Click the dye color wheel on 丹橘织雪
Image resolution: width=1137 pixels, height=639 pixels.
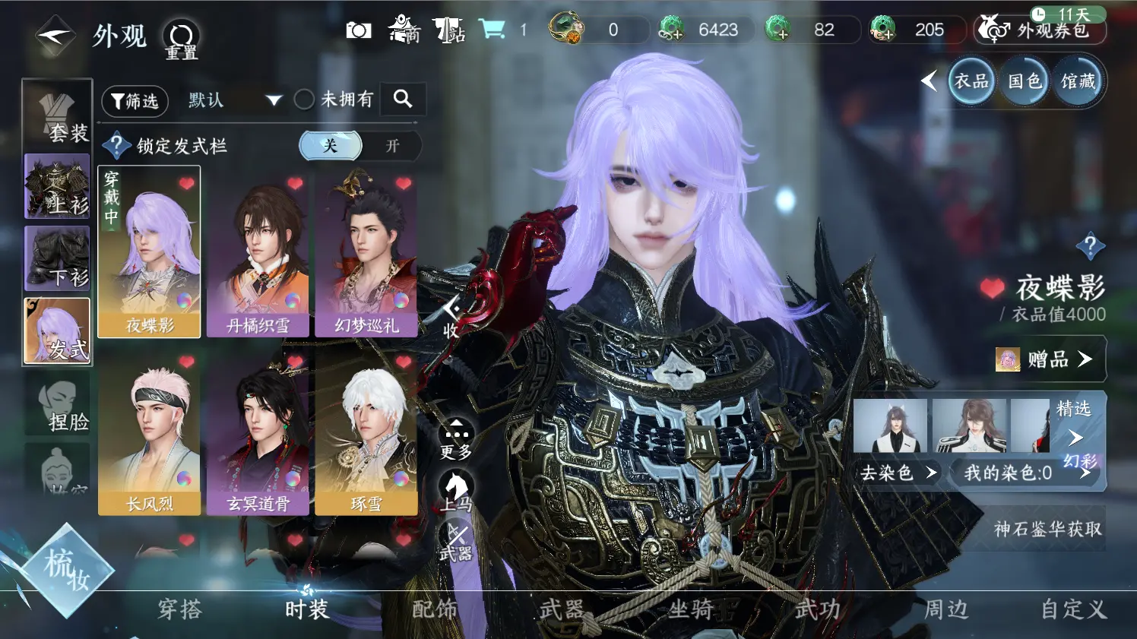click(x=293, y=300)
